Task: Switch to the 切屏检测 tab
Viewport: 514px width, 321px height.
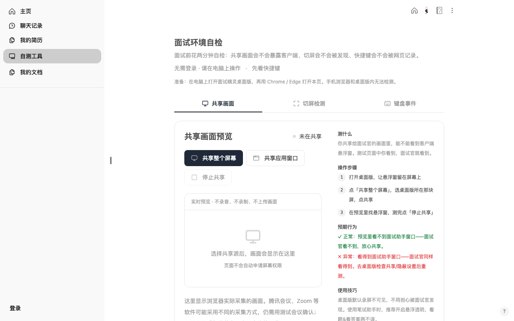Action: click(x=309, y=104)
